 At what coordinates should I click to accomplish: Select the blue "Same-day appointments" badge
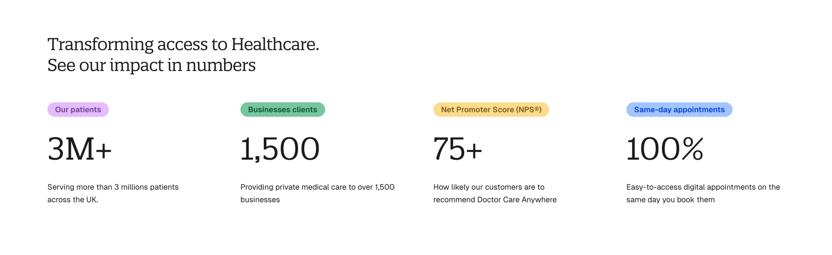coord(679,110)
